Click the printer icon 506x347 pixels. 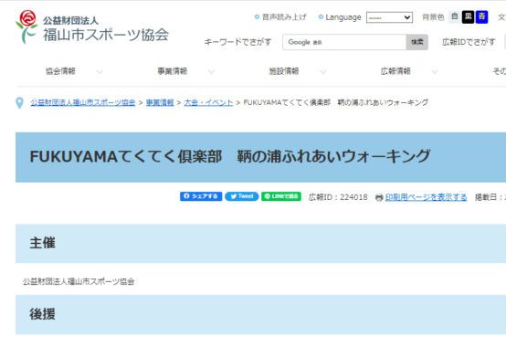pyautogui.click(x=379, y=197)
